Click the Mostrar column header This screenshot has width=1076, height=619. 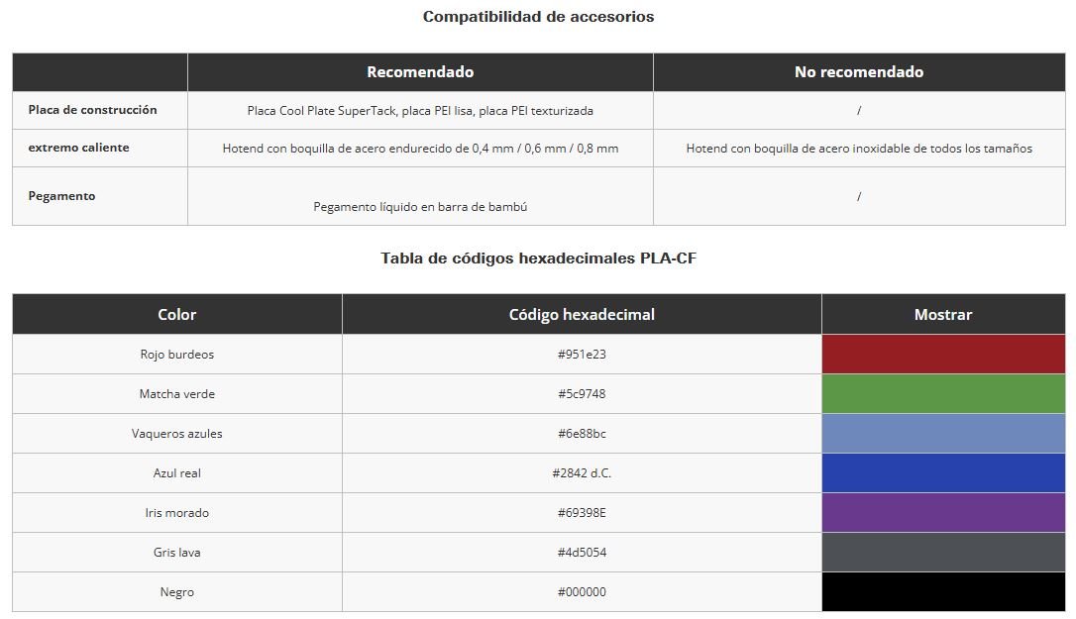[x=943, y=314]
